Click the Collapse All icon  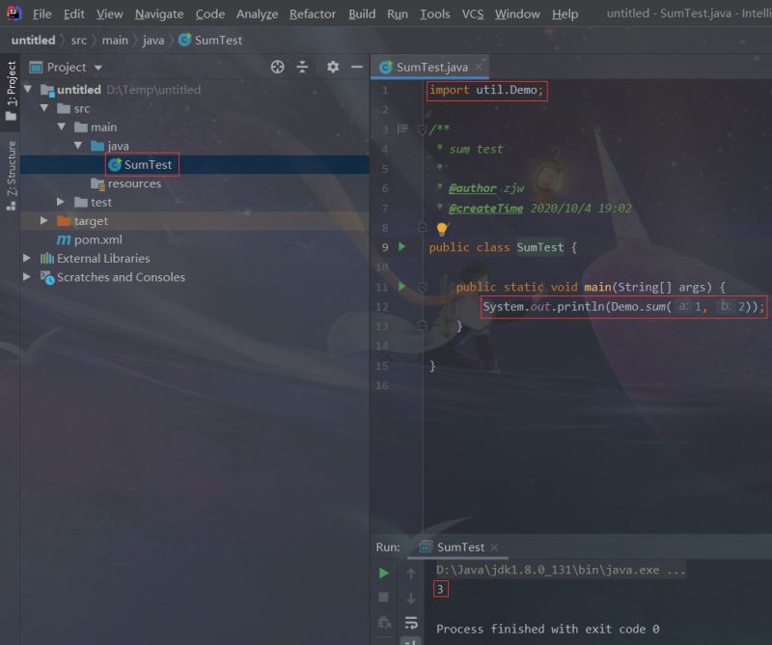click(302, 67)
